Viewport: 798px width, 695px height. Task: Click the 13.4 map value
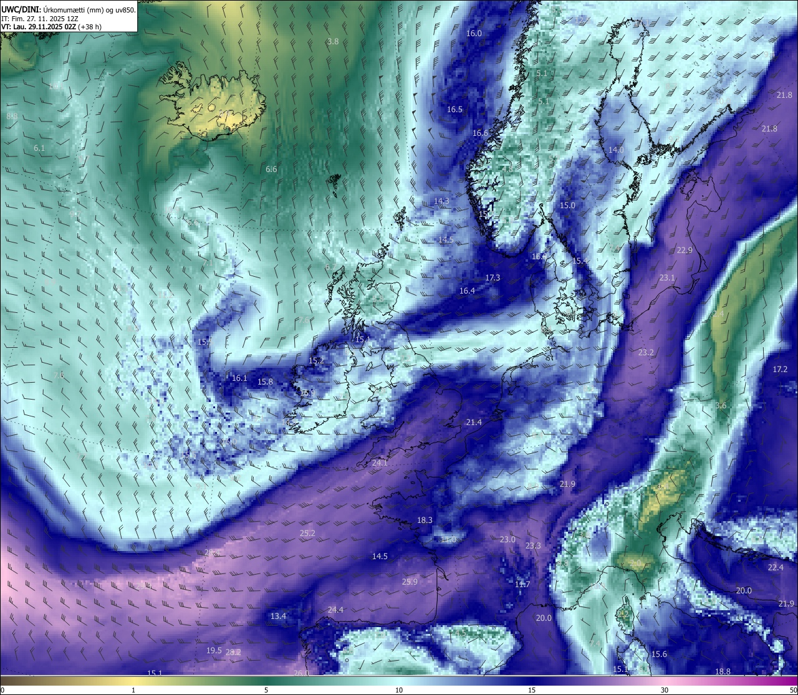click(x=278, y=616)
